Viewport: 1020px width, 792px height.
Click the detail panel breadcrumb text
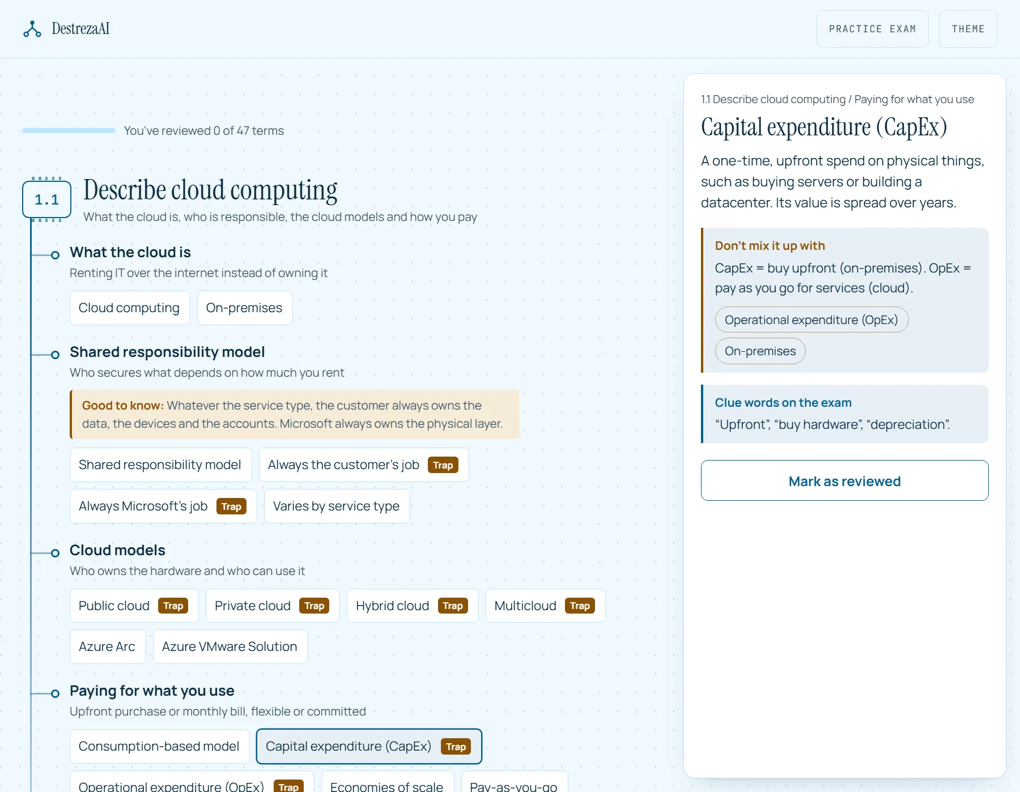[838, 99]
